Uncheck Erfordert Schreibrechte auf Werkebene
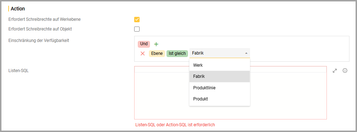The image size is (357, 132). click(137, 20)
